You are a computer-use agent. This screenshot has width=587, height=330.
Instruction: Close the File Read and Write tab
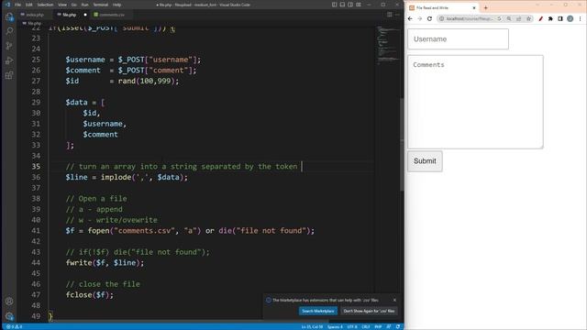474,8
